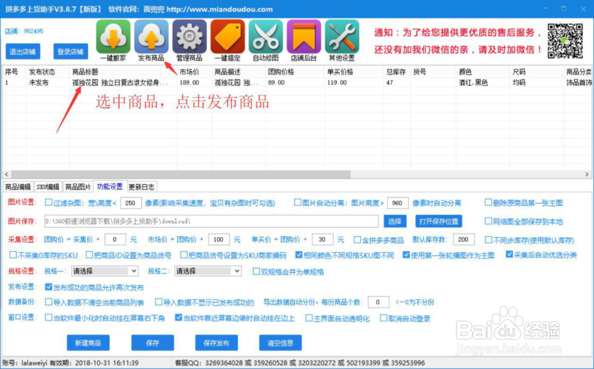Open the 规格二 dropdown
This screenshot has height=369, width=594.
[x=208, y=271]
